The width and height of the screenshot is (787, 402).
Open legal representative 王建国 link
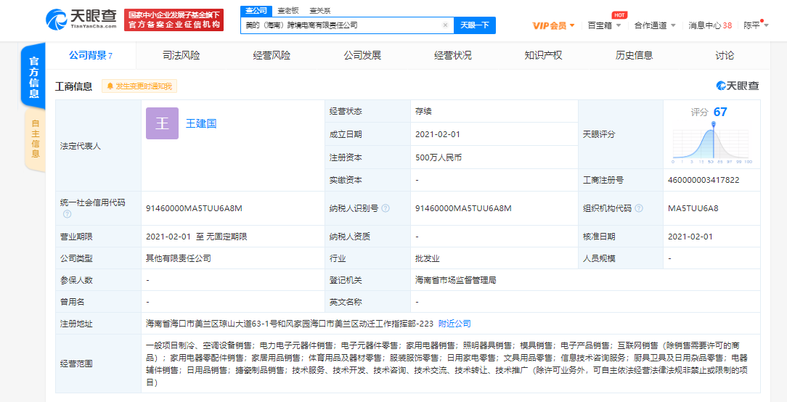point(201,123)
